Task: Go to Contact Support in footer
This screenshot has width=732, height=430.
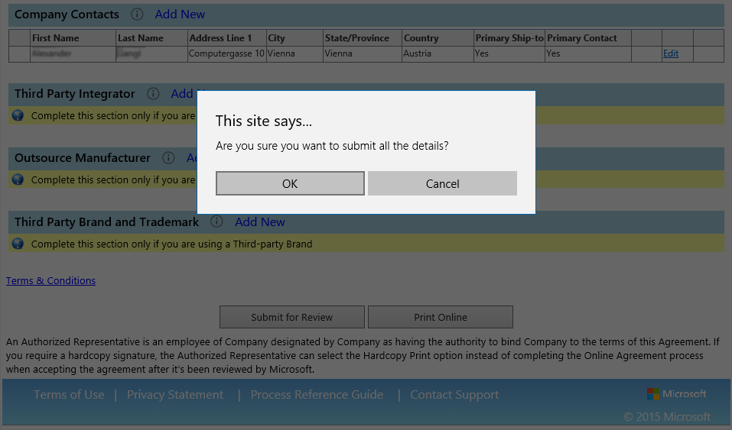Action: [x=454, y=395]
